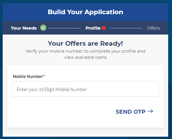
Task: Click progress line between Your Needs and Profile
Action: tap(64, 28)
